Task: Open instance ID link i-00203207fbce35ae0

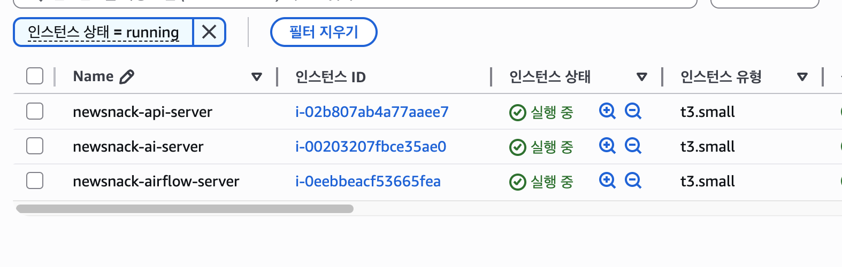Action: coord(371,147)
